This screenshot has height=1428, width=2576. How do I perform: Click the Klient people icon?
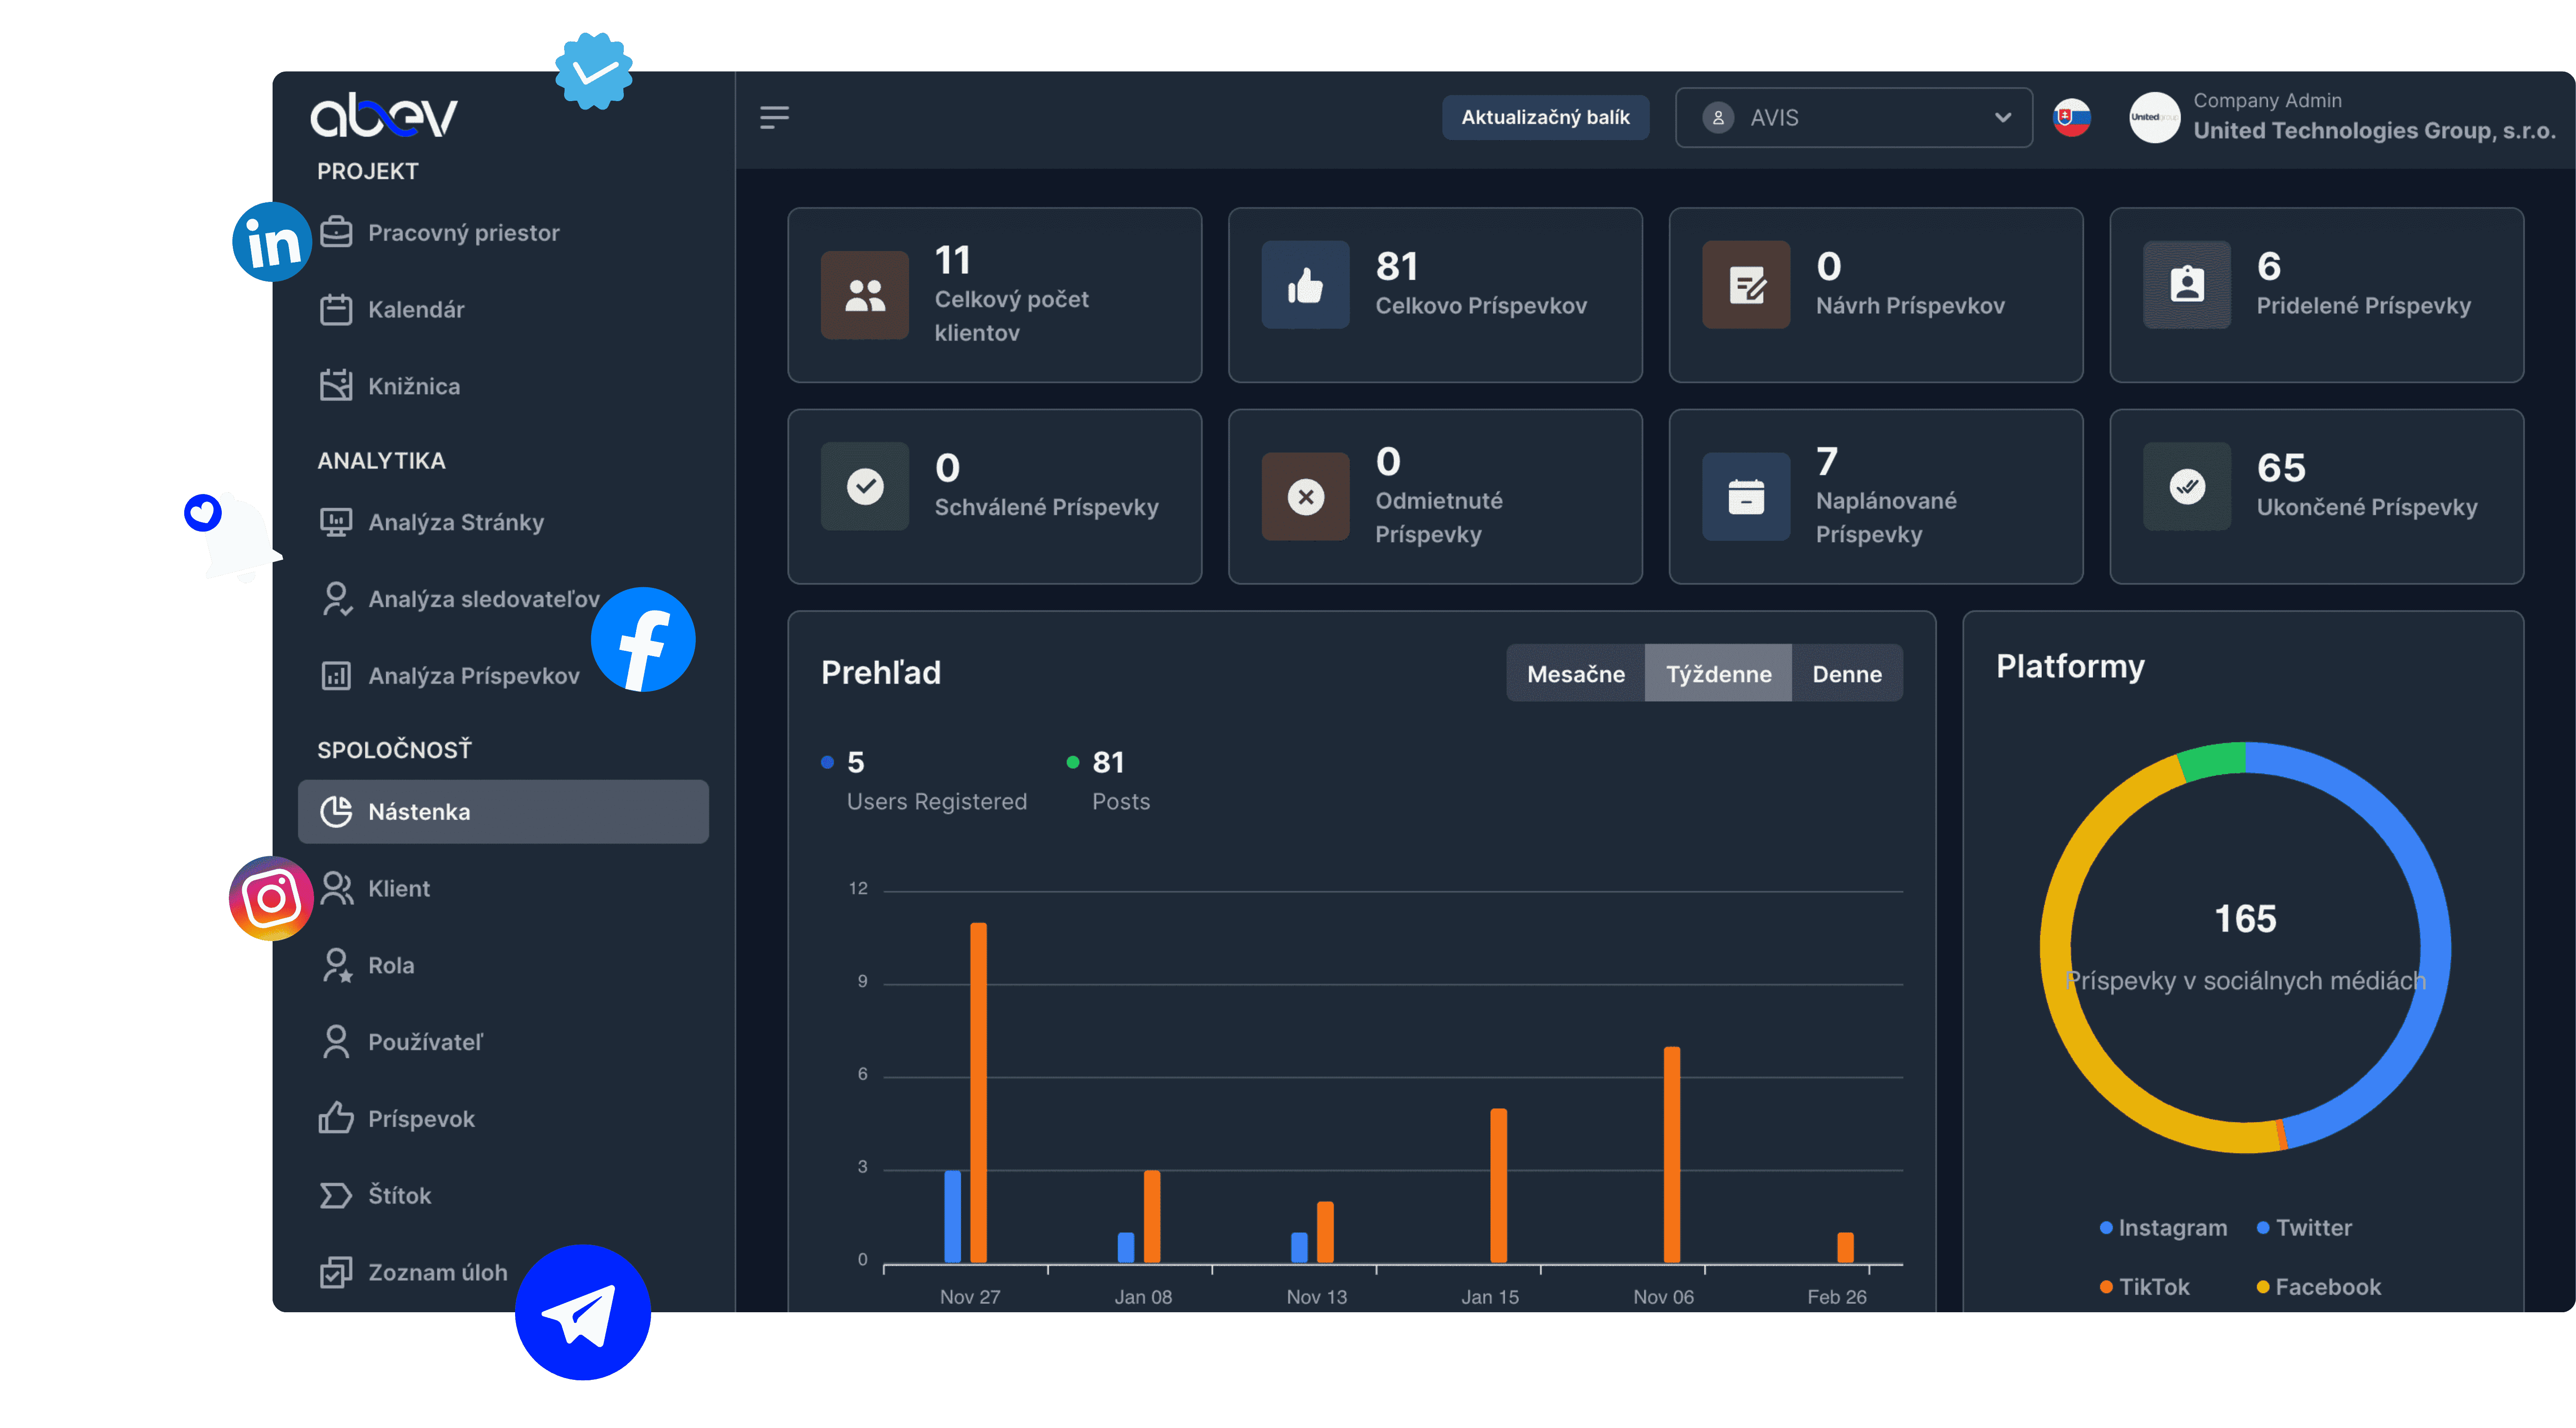tap(336, 888)
